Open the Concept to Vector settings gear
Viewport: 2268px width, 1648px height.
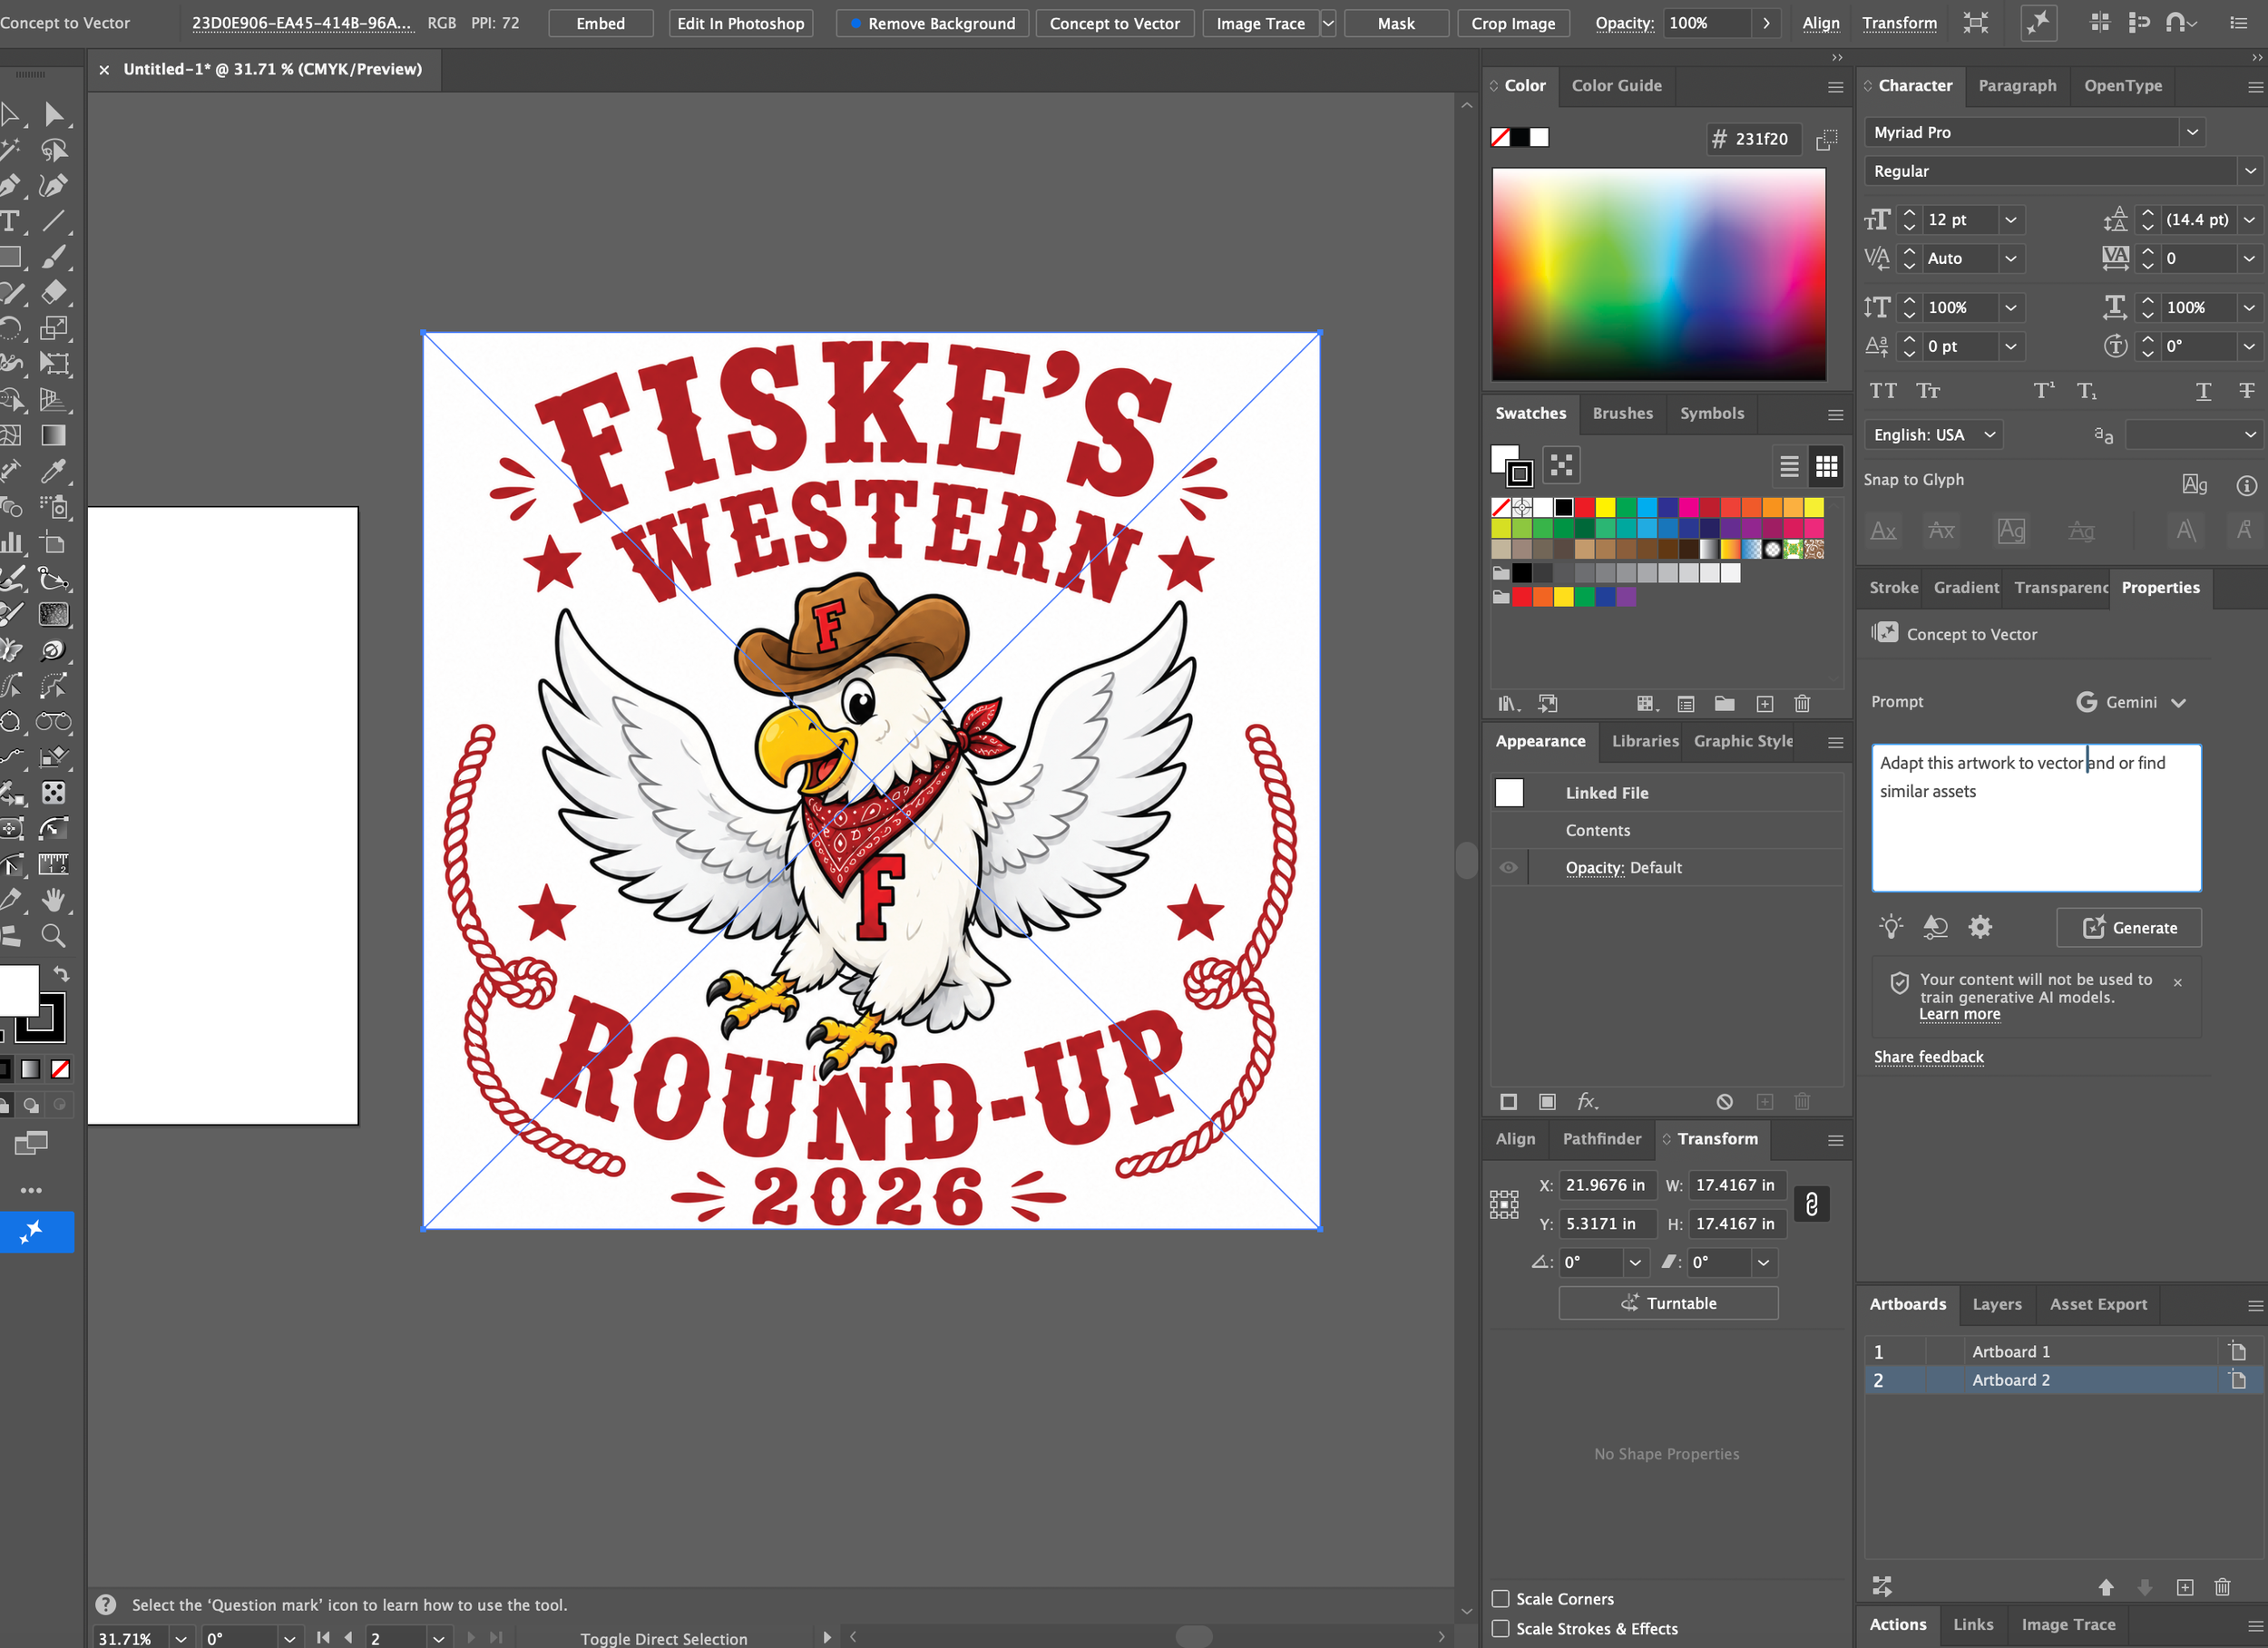[1980, 927]
